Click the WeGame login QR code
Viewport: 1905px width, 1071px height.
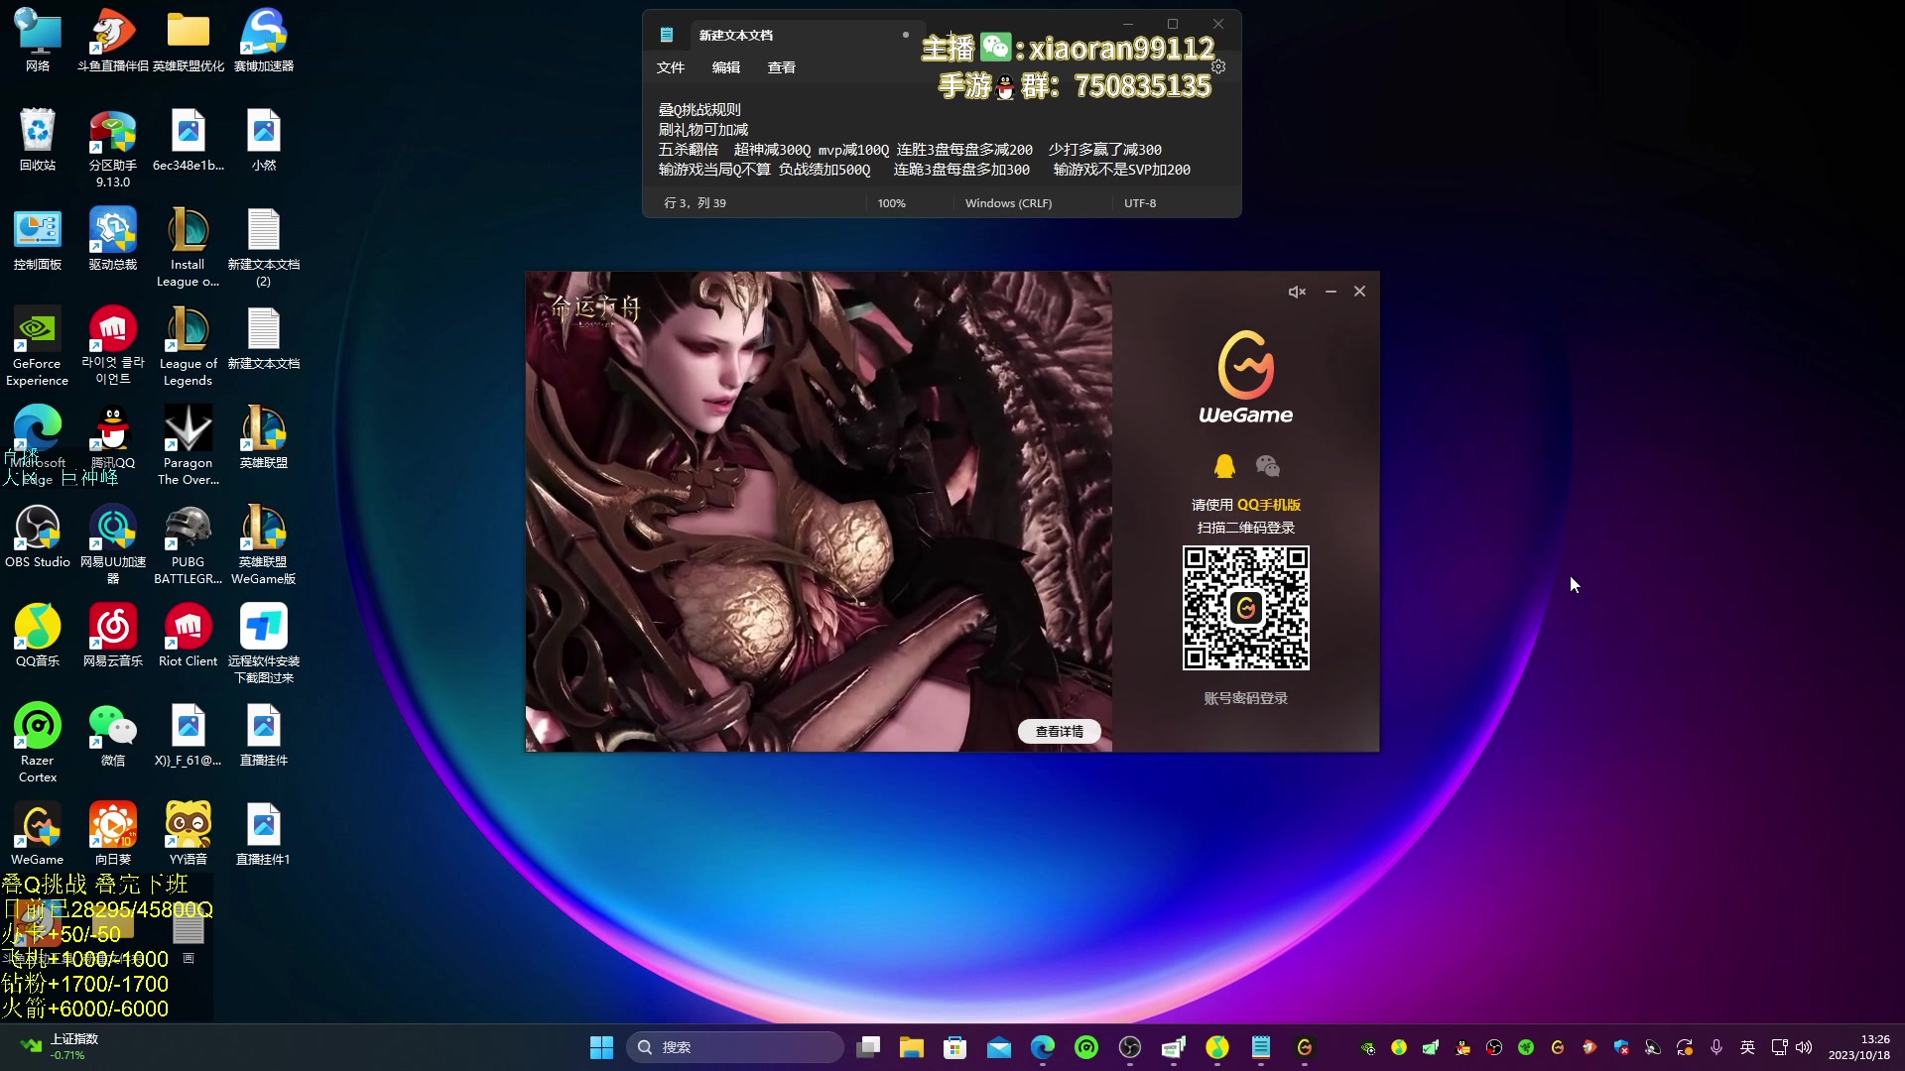click(1246, 608)
